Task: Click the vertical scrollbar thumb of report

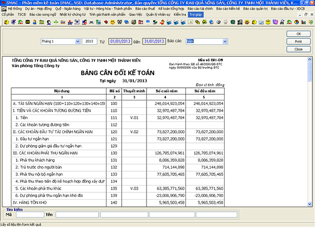Action: (x=309, y=71)
